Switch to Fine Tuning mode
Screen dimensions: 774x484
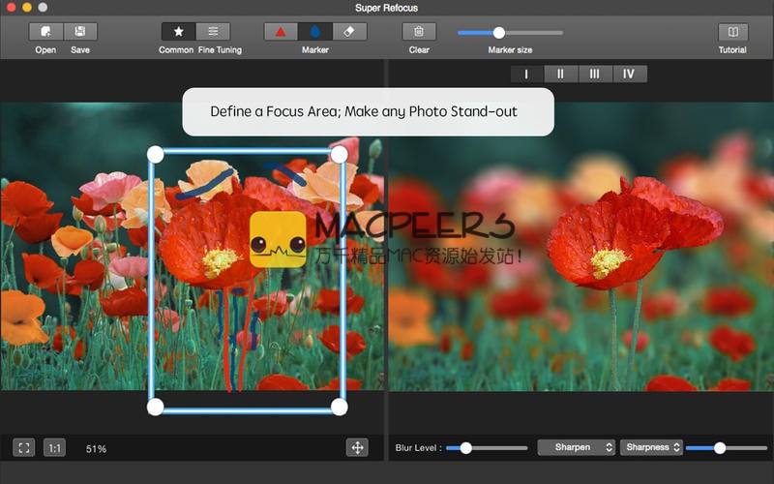213,32
